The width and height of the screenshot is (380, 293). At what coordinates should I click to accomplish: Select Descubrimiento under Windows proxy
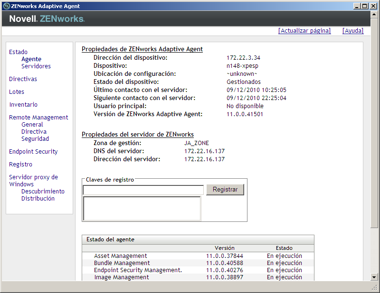43,192
